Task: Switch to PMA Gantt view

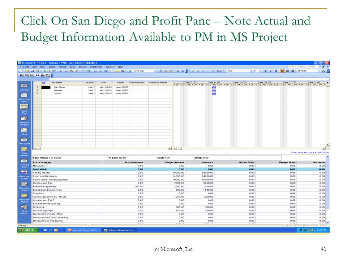Action: pyautogui.click(x=24, y=140)
